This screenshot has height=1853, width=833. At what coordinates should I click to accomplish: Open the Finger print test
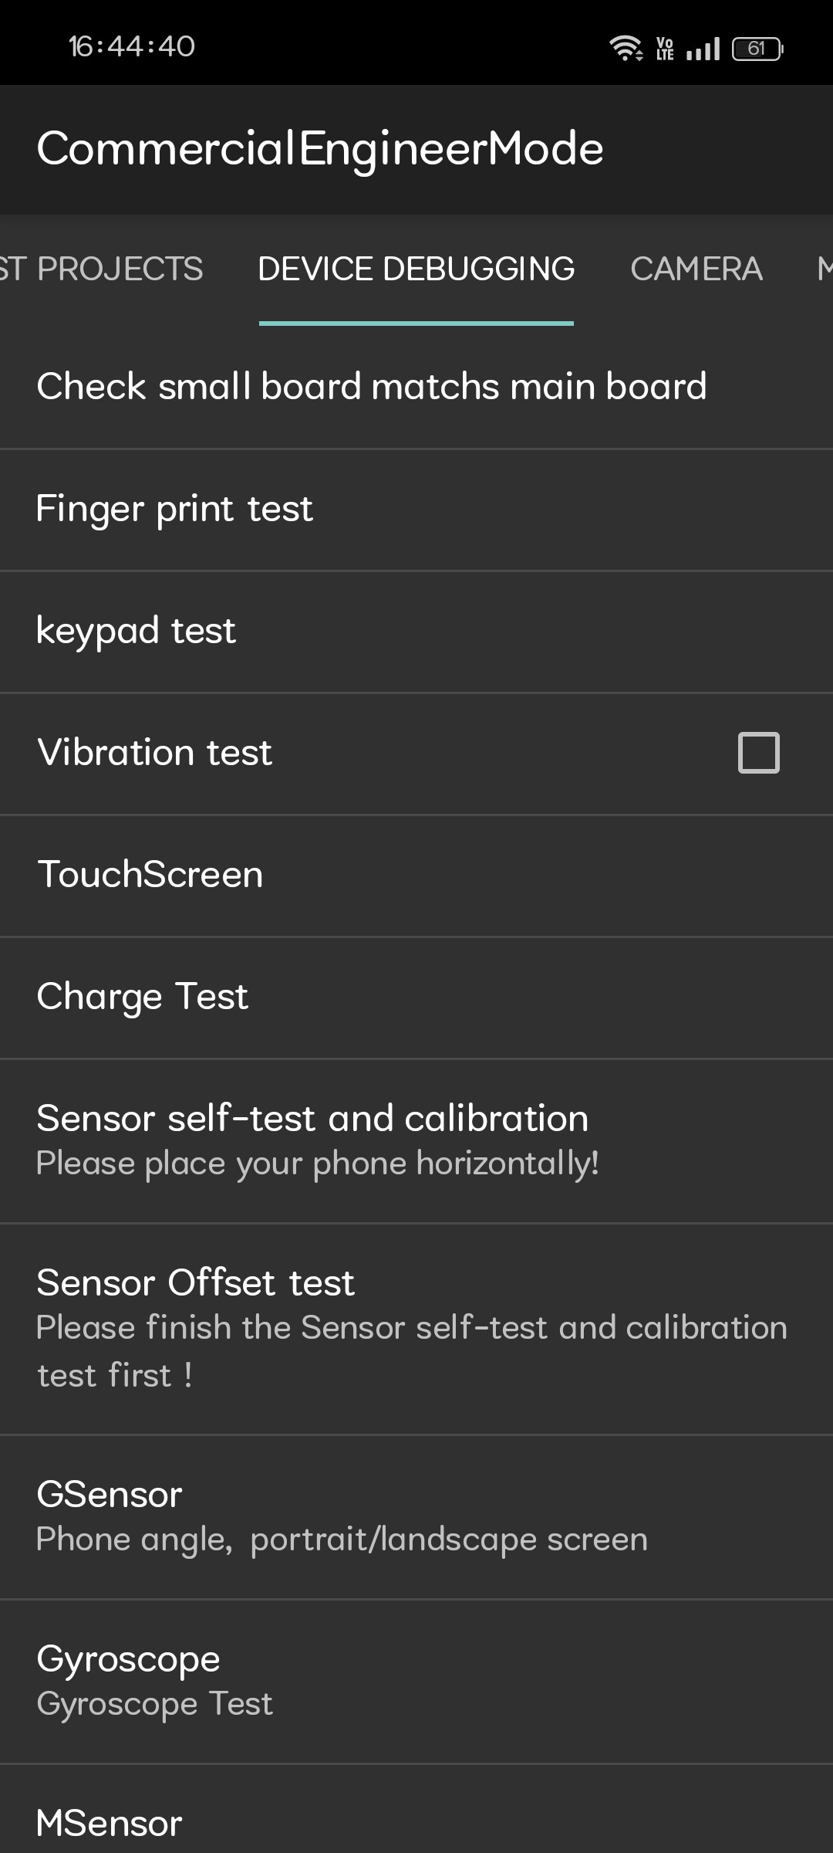coord(174,509)
